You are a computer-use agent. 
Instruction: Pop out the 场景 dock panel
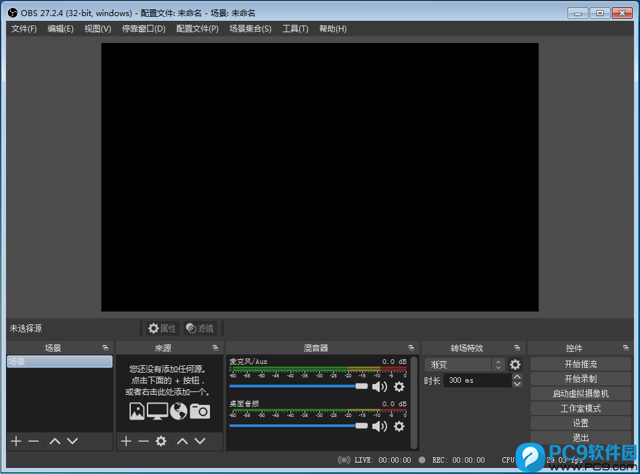(105, 348)
